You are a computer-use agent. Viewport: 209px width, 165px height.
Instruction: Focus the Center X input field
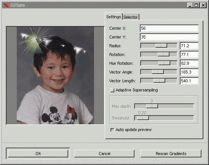(x=169, y=28)
